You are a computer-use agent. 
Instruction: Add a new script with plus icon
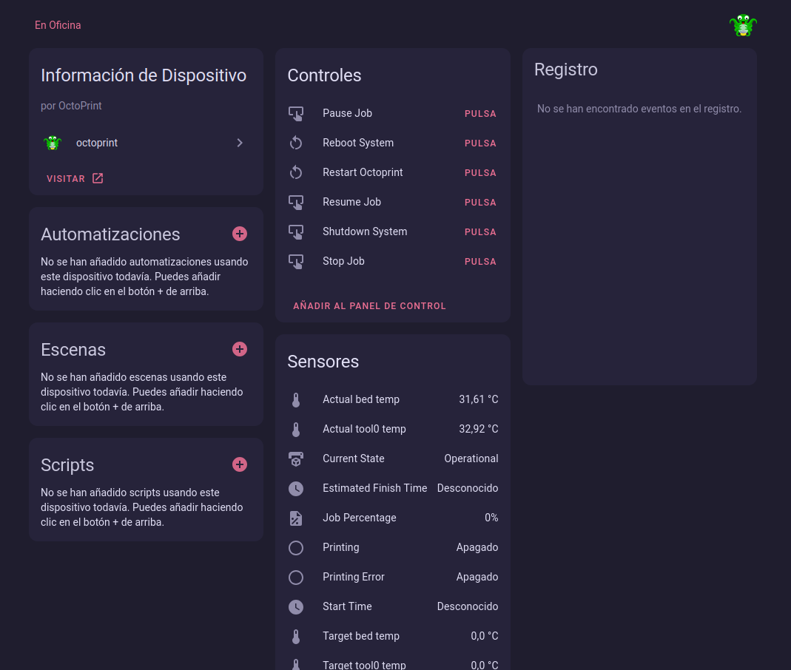tap(240, 464)
